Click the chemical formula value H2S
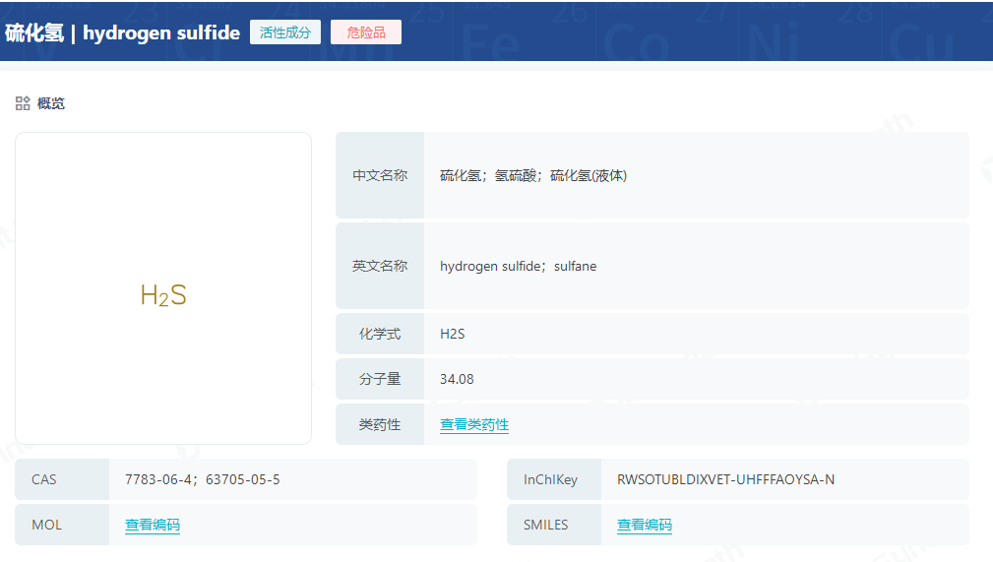Screen dimensions: 993x562 [x=452, y=334]
